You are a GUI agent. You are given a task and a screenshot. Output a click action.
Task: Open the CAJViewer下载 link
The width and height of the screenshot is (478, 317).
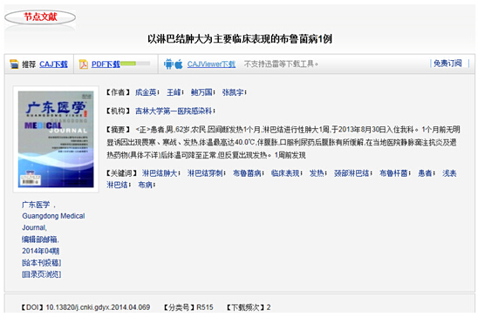[x=211, y=64]
